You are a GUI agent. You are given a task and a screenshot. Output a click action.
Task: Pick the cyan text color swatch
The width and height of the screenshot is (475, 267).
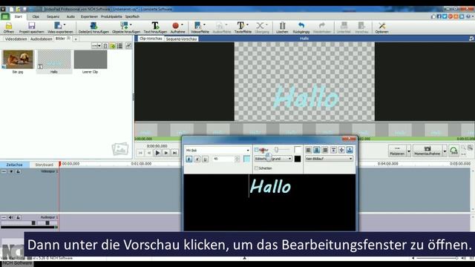247,159
